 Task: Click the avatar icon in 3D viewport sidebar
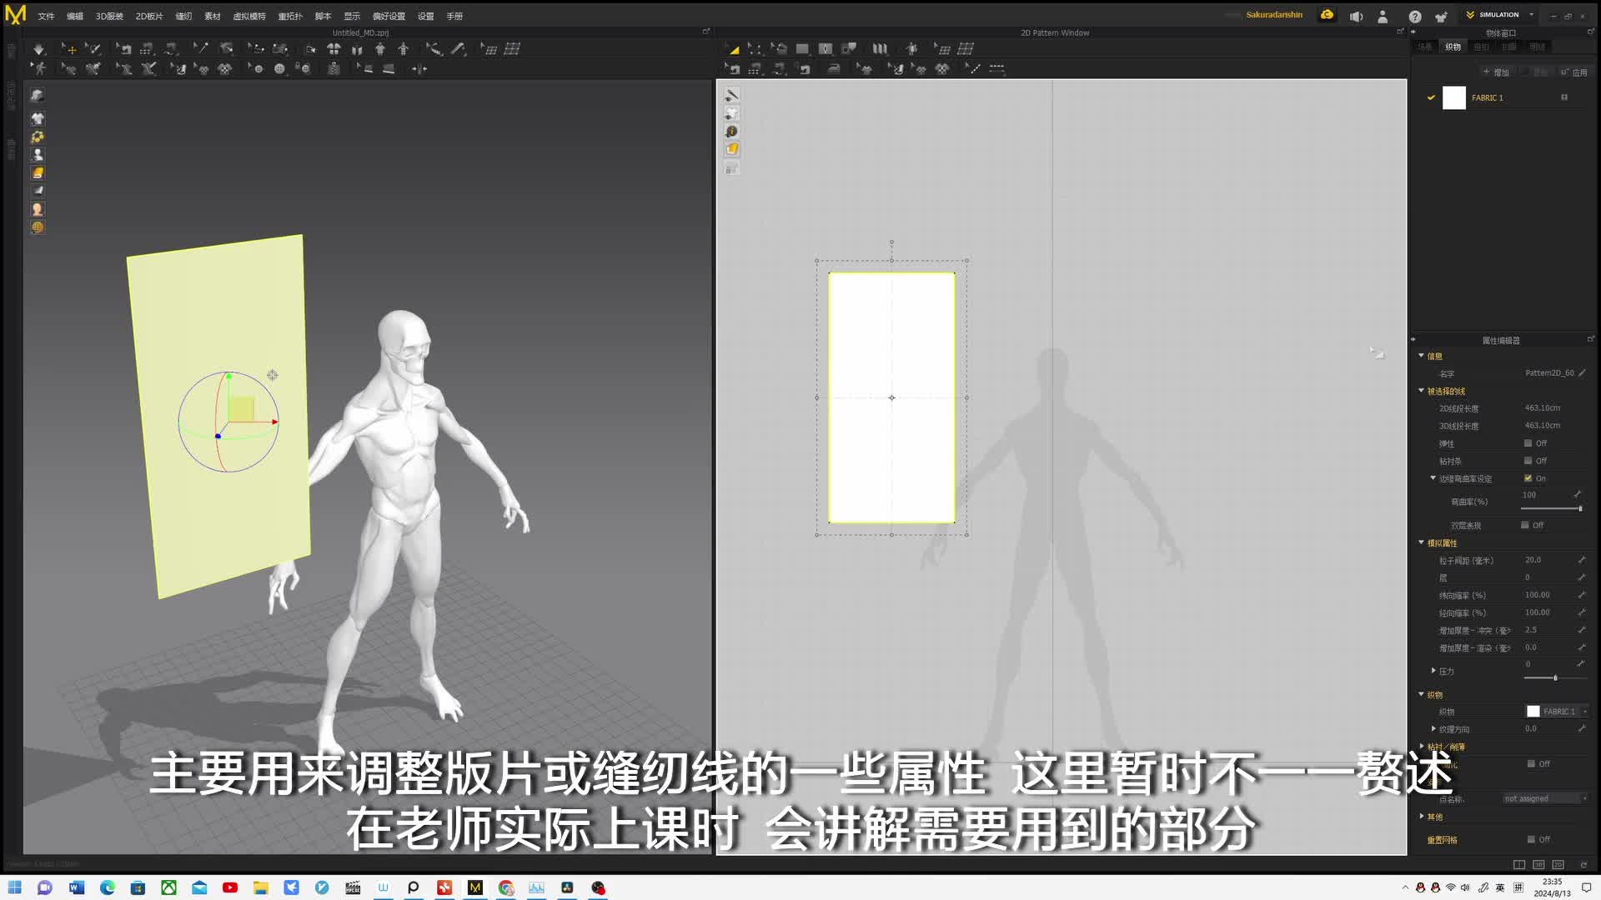38,155
